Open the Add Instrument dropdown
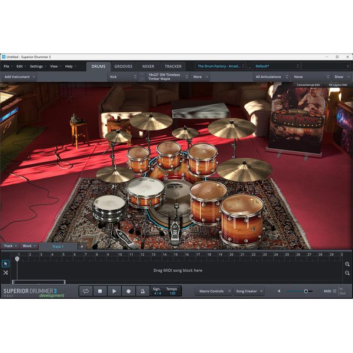This screenshot has width=353, height=353. [x=19, y=76]
